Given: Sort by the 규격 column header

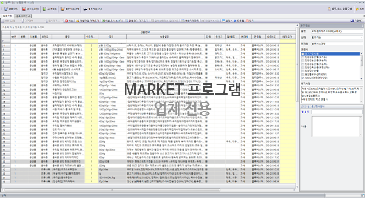Looking at the screenshot, I should [112, 37].
